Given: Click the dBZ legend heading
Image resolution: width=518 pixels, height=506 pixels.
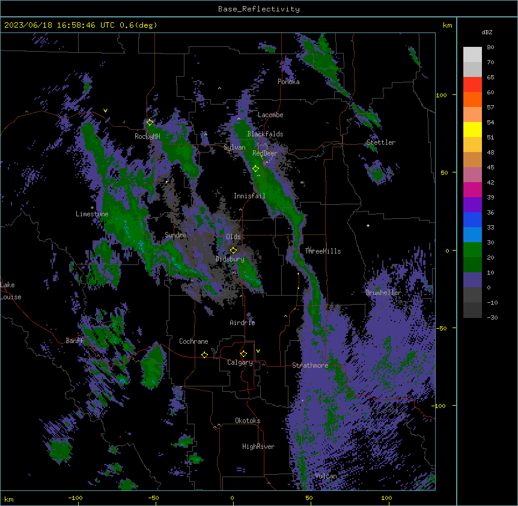Looking at the screenshot, I should click(487, 32).
